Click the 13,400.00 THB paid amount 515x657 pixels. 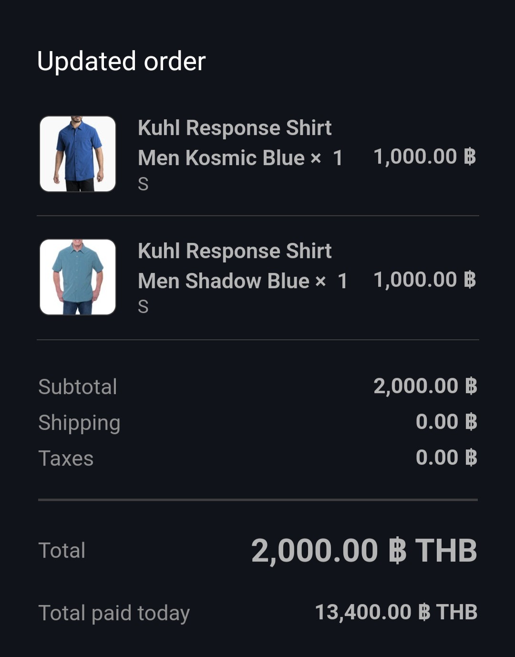(396, 612)
